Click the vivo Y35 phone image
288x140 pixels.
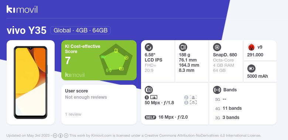31,83
